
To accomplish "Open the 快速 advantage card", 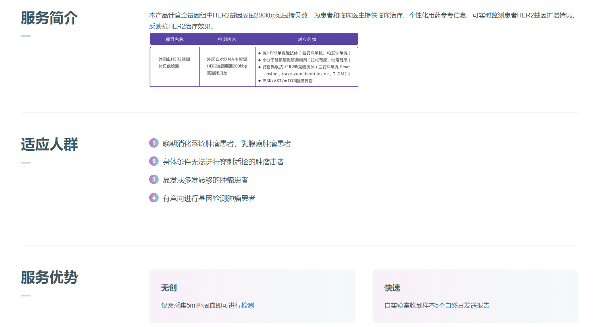I will pyautogui.click(x=475, y=296).
